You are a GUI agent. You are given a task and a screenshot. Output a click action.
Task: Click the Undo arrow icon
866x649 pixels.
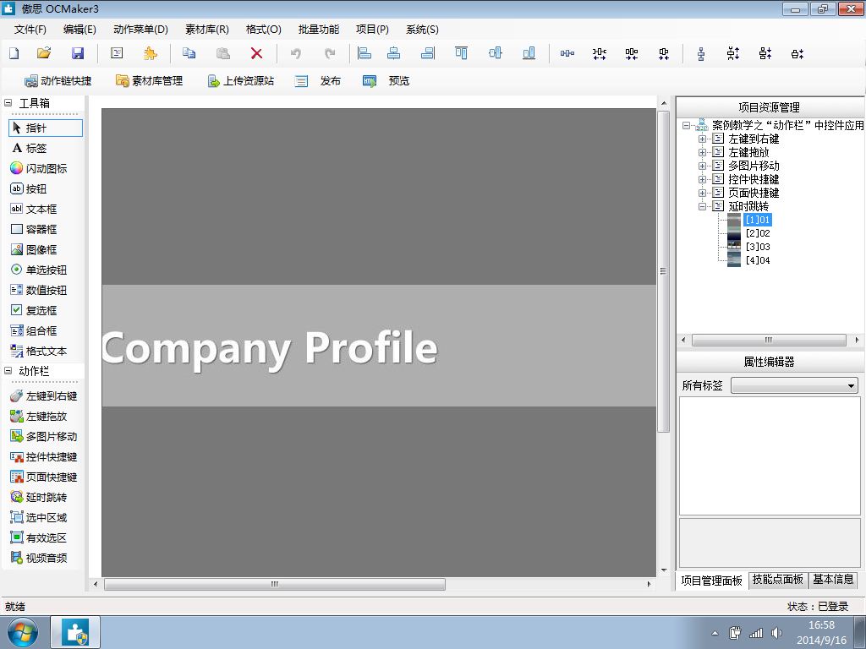[x=296, y=53]
